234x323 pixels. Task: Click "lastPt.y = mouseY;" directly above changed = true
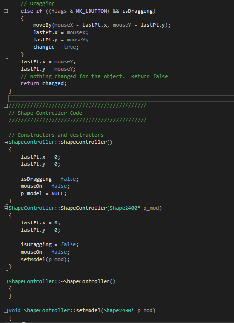coord(61,40)
